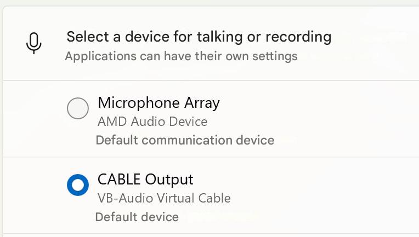419x237 pixels.
Task: Click the "AMD Audio Device" subtitle text
Action: [x=152, y=122]
